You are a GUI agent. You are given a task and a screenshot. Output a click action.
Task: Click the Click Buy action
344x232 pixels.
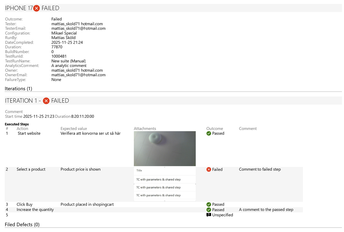click(25, 204)
